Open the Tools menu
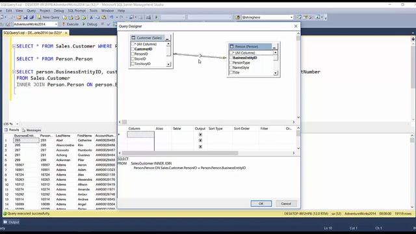 (93, 10)
